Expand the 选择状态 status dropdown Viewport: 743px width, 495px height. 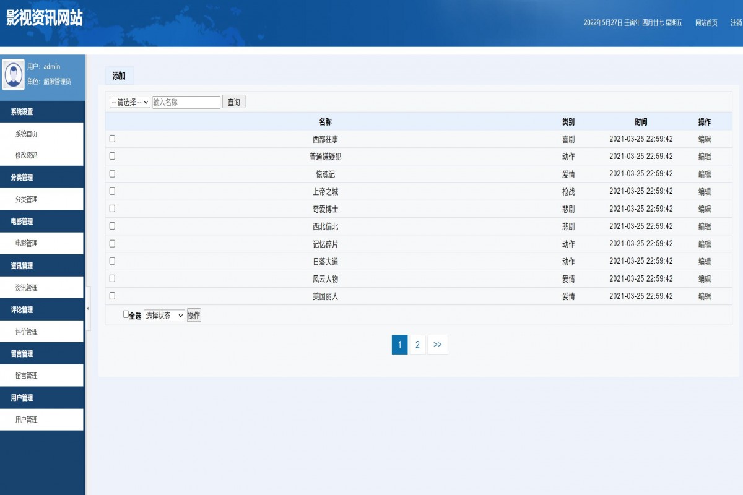pyautogui.click(x=164, y=316)
